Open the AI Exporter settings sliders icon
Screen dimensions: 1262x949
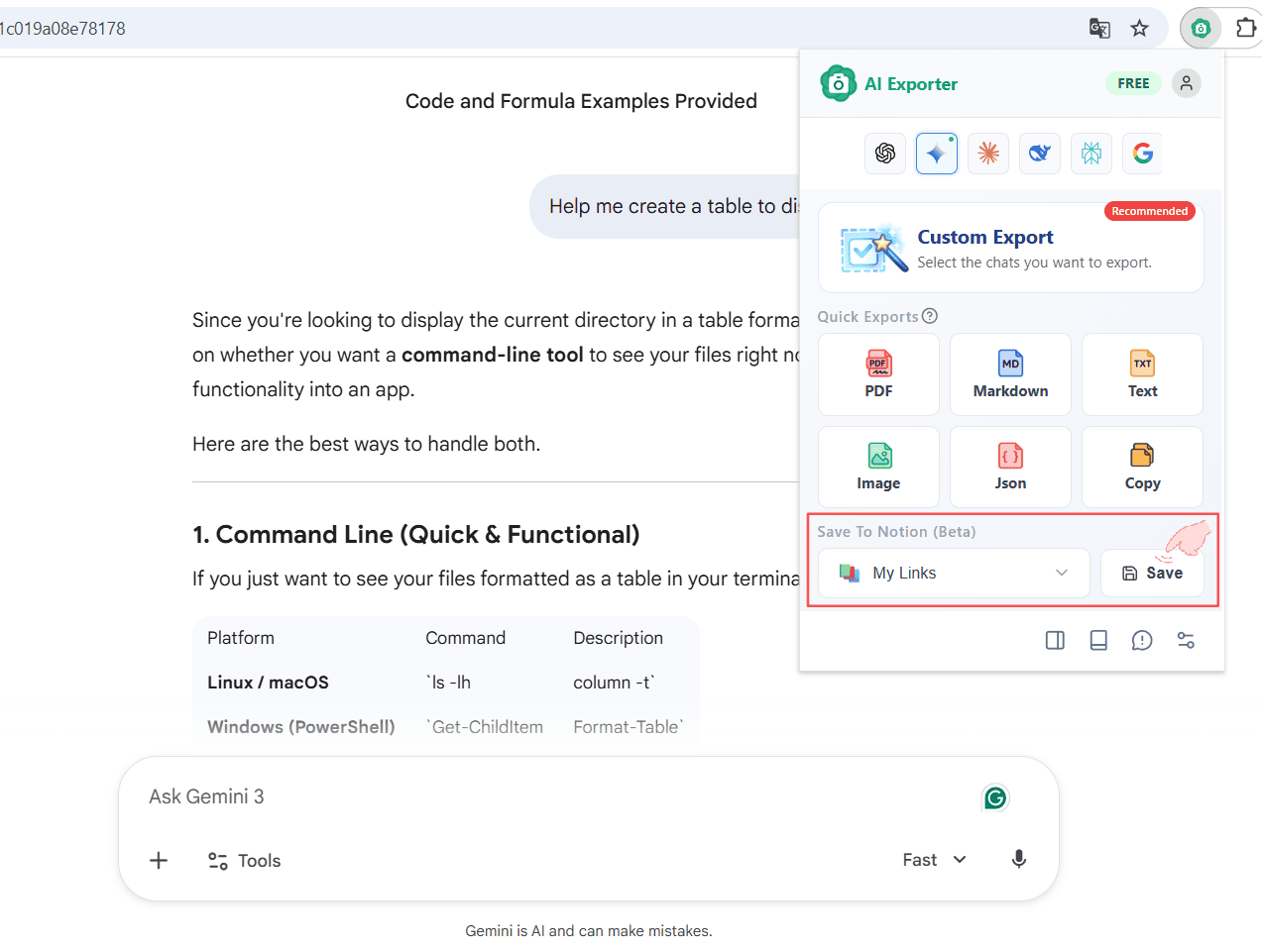(x=1186, y=641)
